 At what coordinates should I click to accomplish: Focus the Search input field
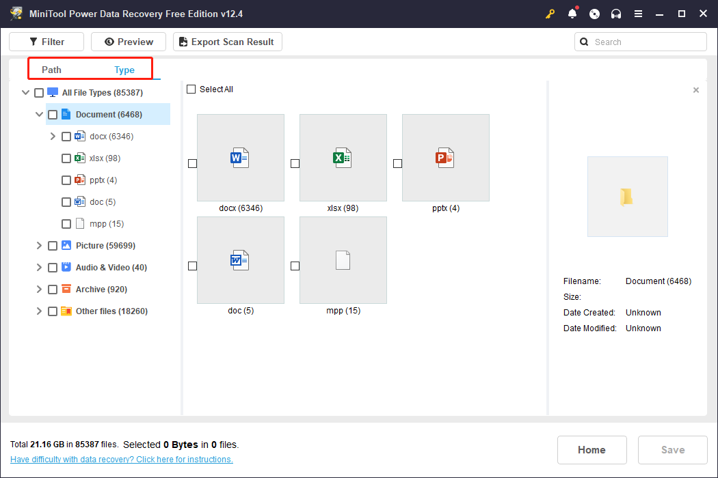[x=641, y=42]
